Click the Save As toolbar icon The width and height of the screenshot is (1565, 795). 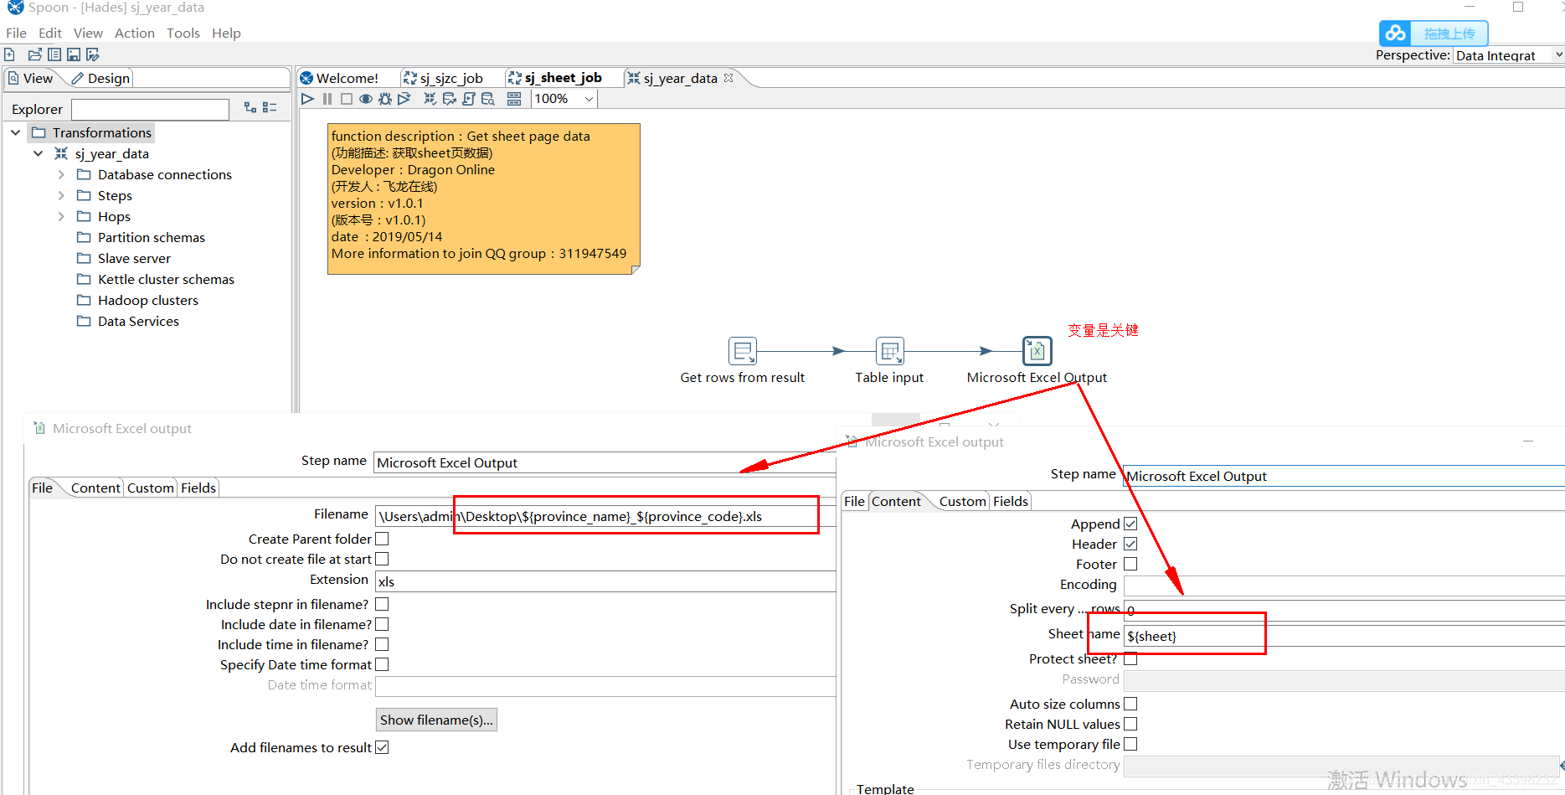93,54
